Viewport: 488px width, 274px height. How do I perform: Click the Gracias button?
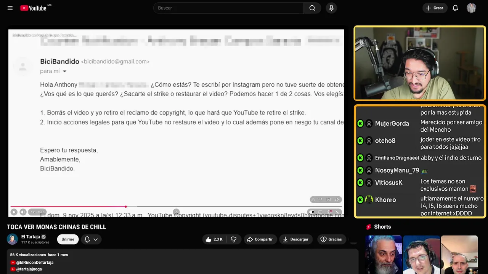[x=331, y=239]
